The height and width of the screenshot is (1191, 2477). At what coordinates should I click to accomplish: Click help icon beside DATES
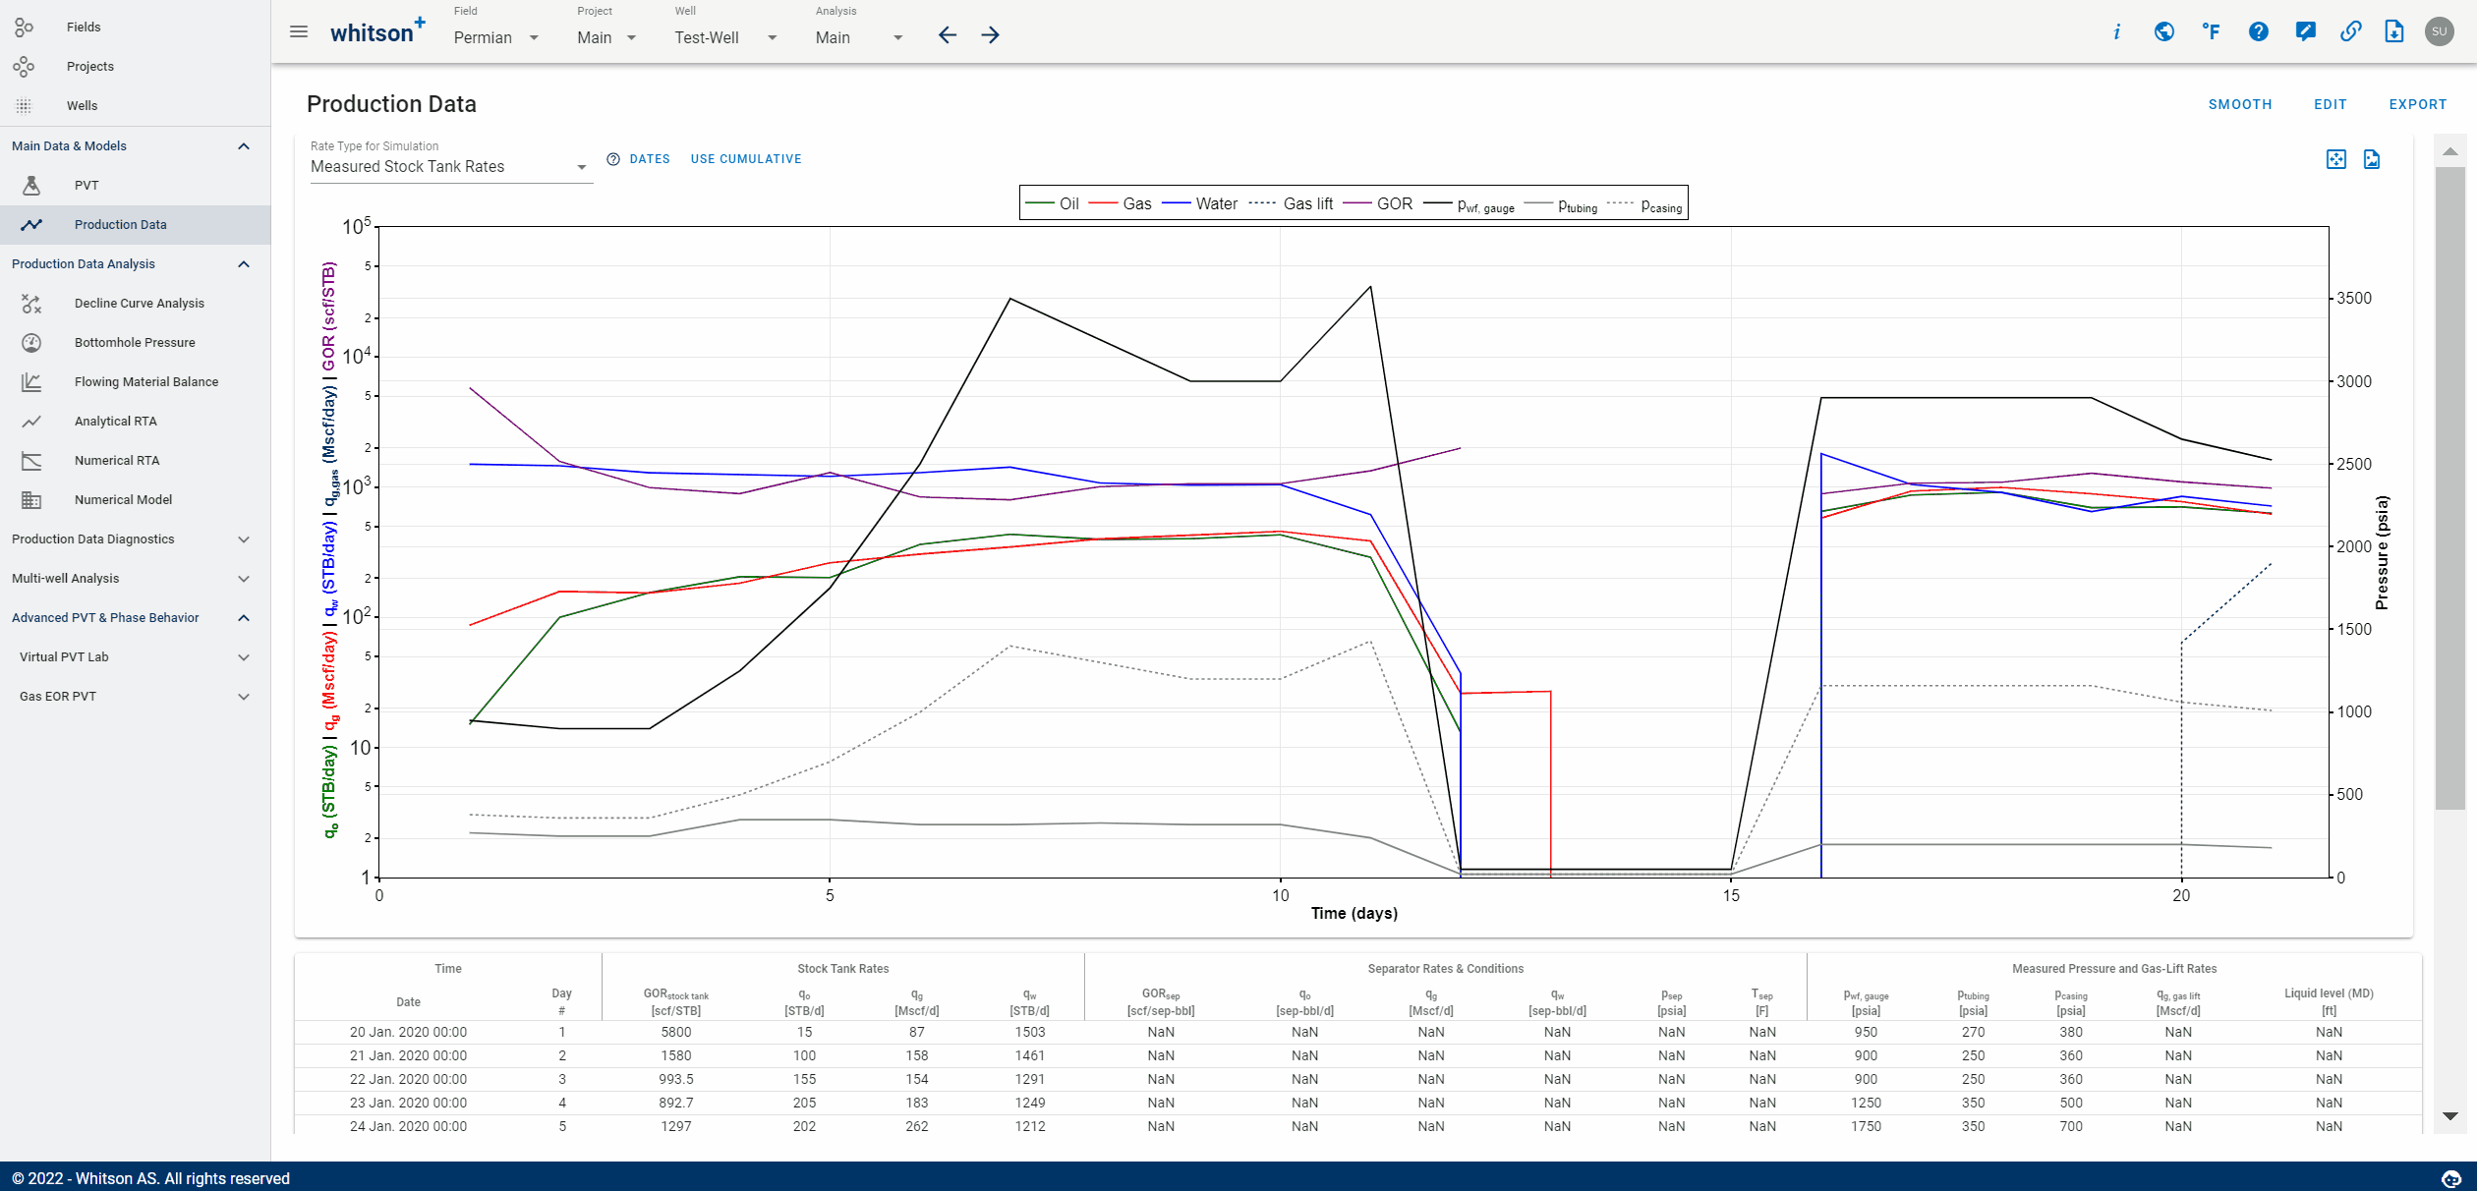613,159
